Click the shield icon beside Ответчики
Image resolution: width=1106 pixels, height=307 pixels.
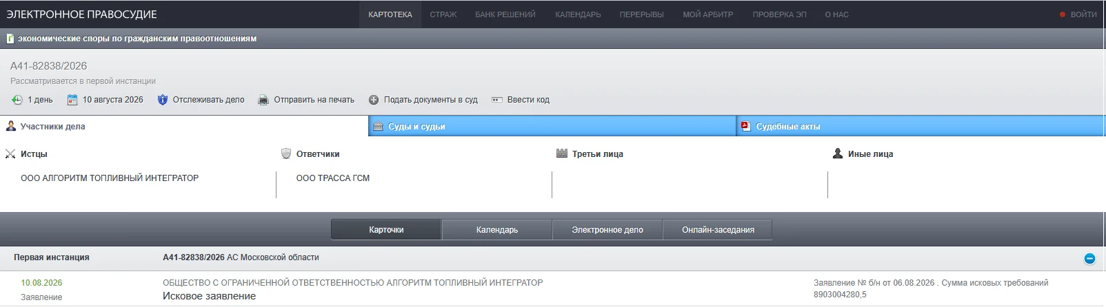286,153
